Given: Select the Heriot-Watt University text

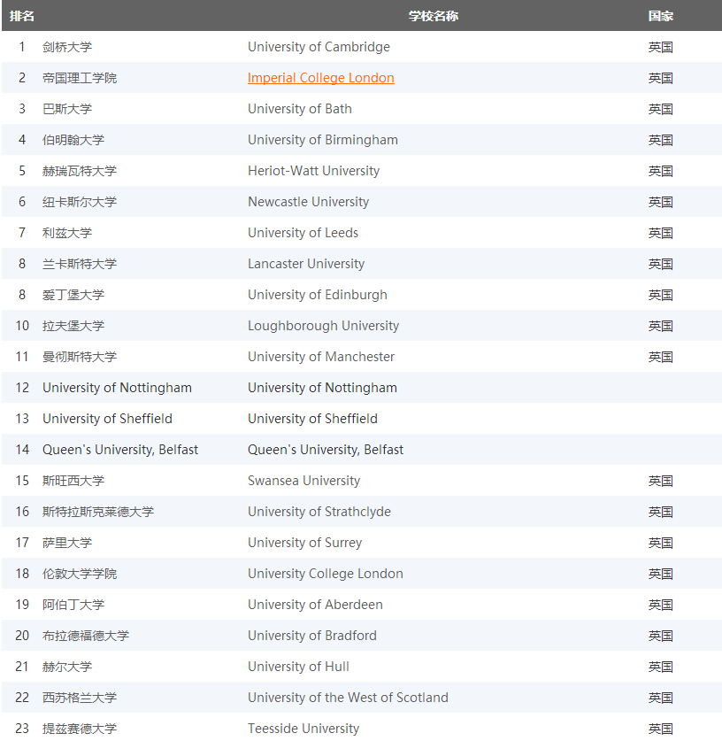Looking at the screenshot, I should pyautogui.click(x=313, y=171).
